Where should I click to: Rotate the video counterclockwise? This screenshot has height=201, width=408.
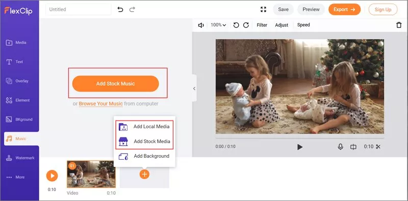[x=236, y=25]
